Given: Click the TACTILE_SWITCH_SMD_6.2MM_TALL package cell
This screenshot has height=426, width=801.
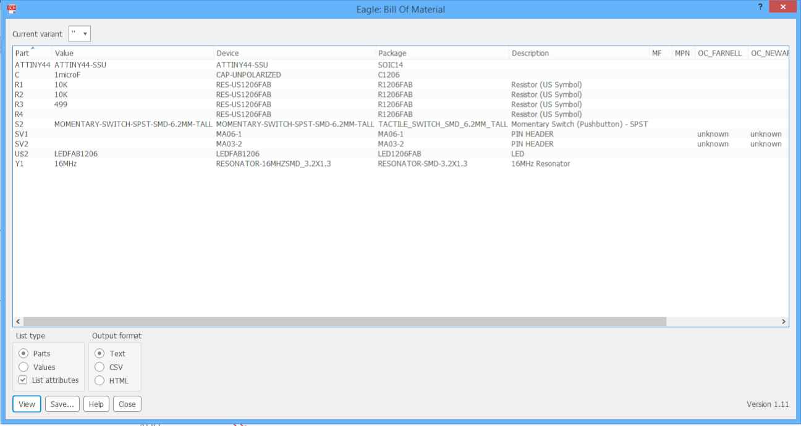Looking at the screenshot, I should (443, 124).
